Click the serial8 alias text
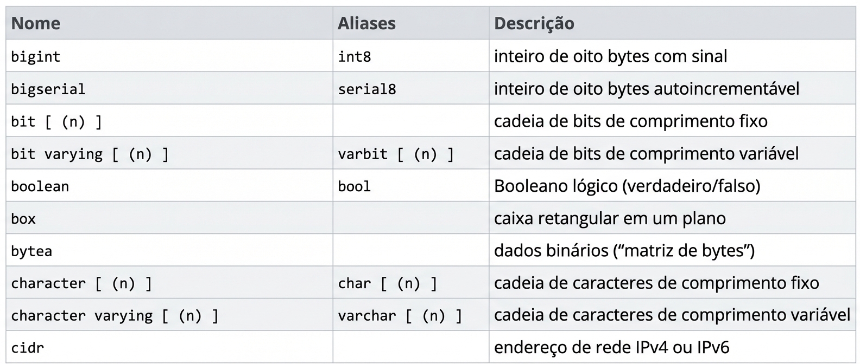This screenshot has height=364, width=860. coord(367,89)
